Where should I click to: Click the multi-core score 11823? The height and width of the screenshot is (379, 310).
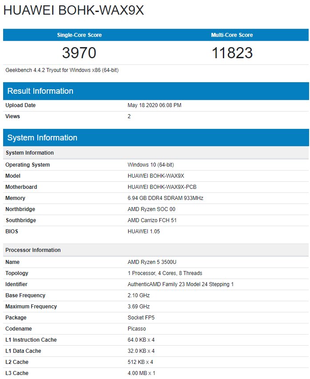point(232,53)
